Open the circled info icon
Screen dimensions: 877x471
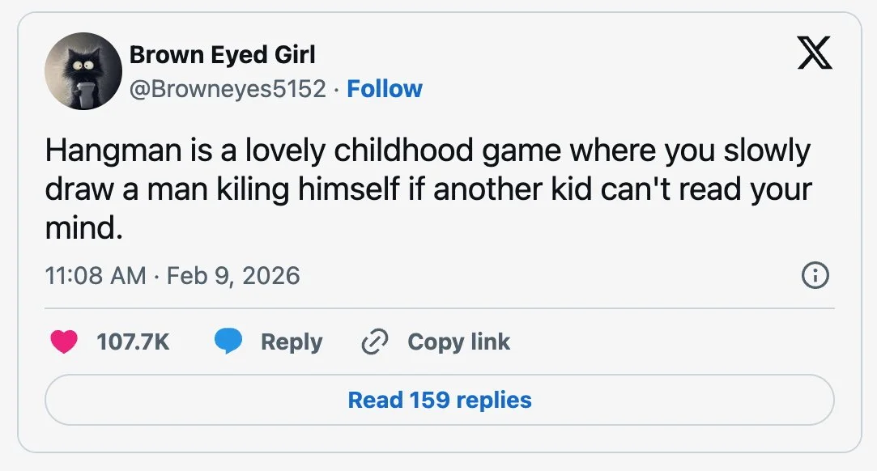815,277
